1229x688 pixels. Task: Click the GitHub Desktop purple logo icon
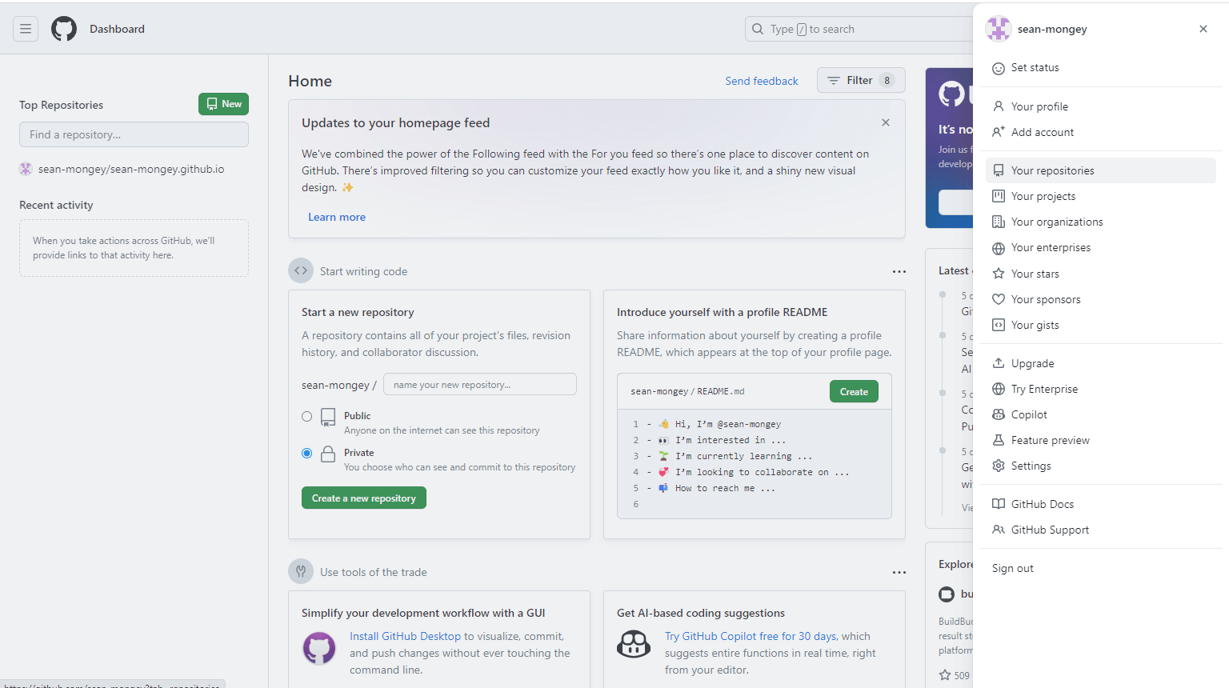click(319, 648)
